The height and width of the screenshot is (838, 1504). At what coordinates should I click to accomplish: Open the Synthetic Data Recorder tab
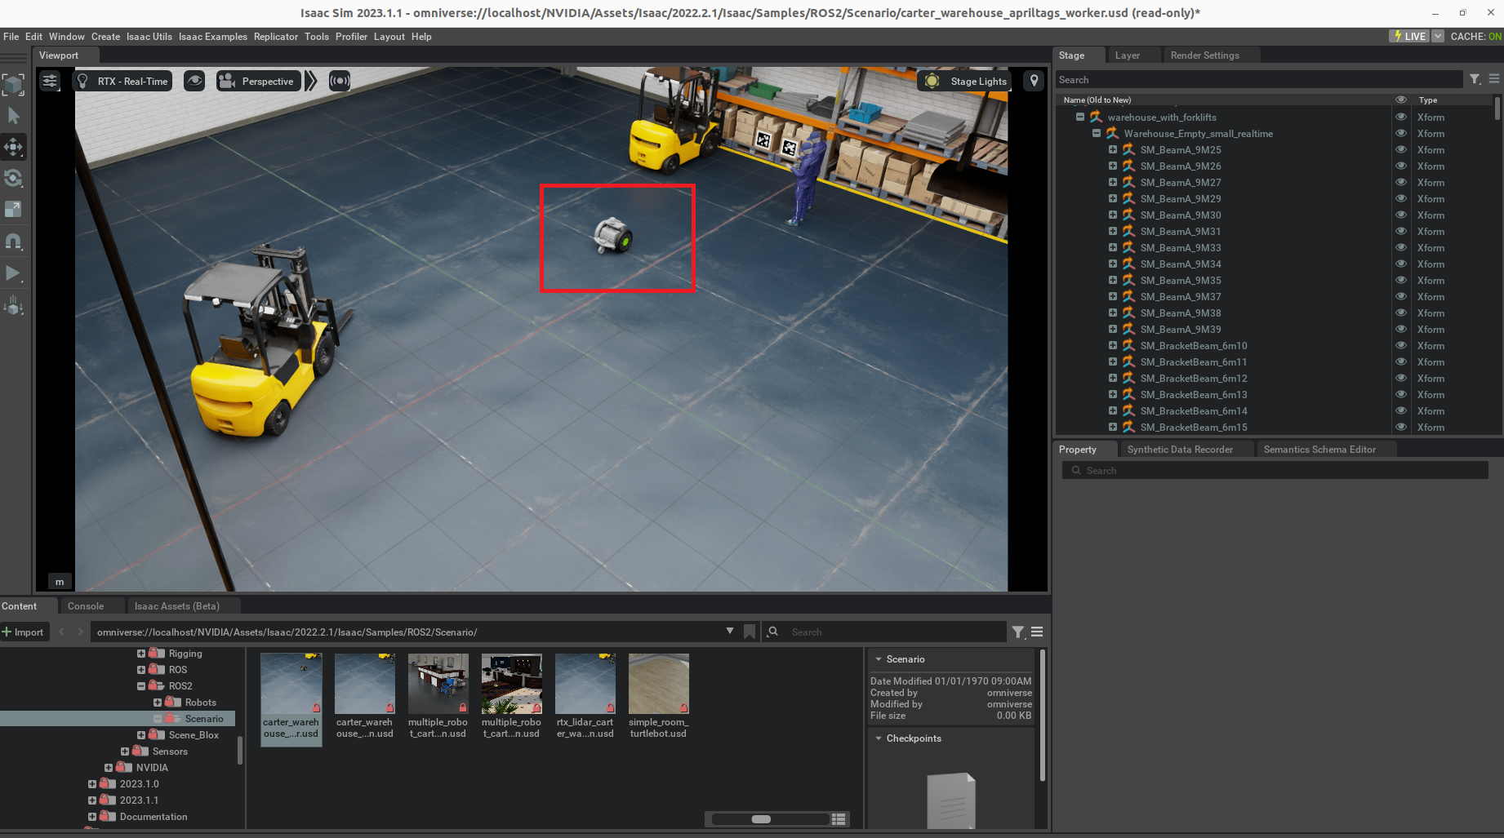[1181, 450]
